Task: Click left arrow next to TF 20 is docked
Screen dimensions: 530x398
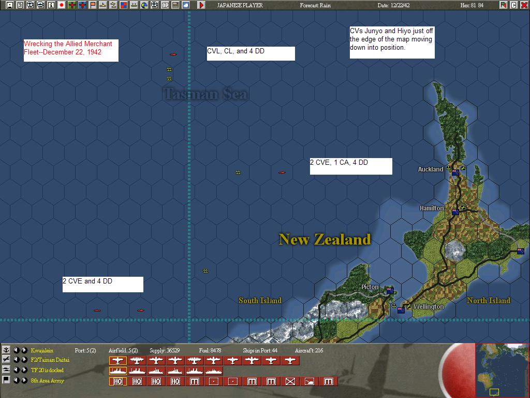Action: tap(16, 369)
